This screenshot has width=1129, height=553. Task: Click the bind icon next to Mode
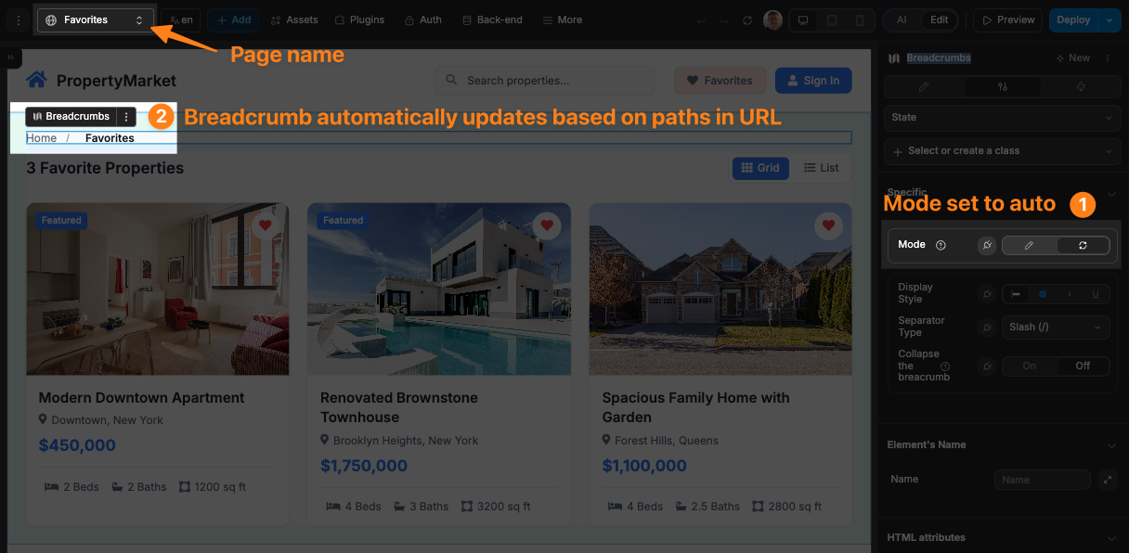pos(987,245)
